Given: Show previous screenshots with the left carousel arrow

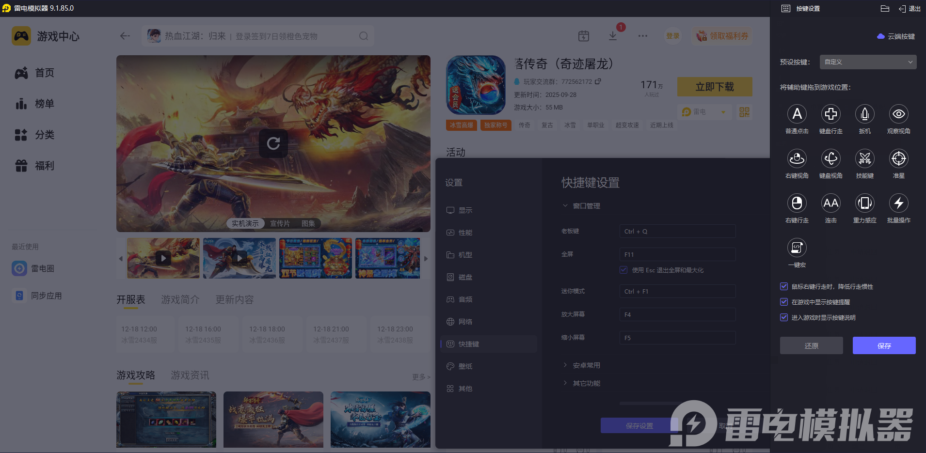Looking at the screenshot, I should coord(121,258).
